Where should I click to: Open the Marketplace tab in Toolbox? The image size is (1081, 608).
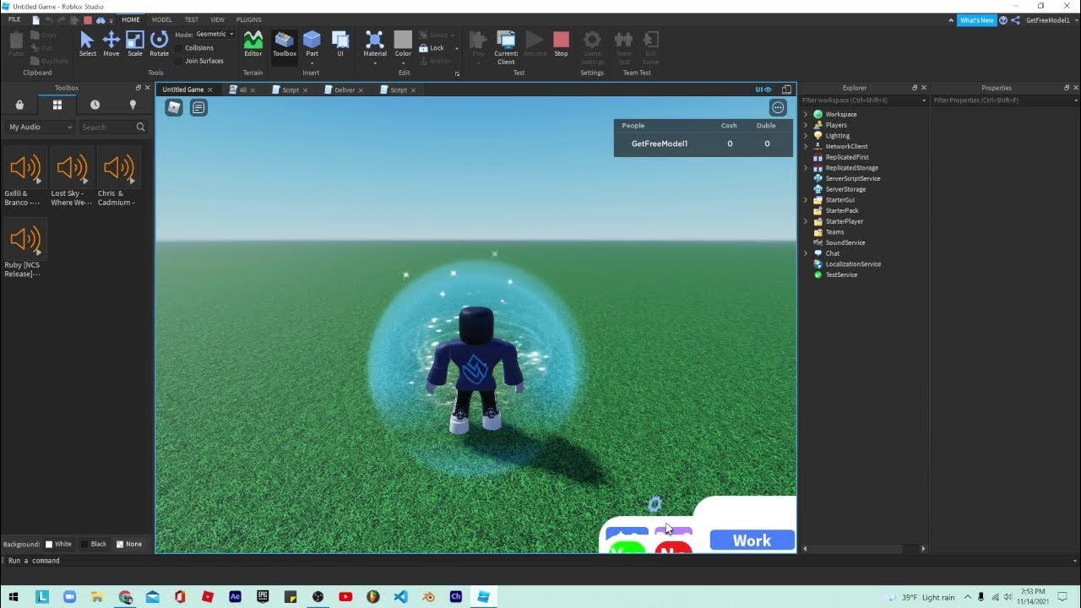(x=19, y=105)
